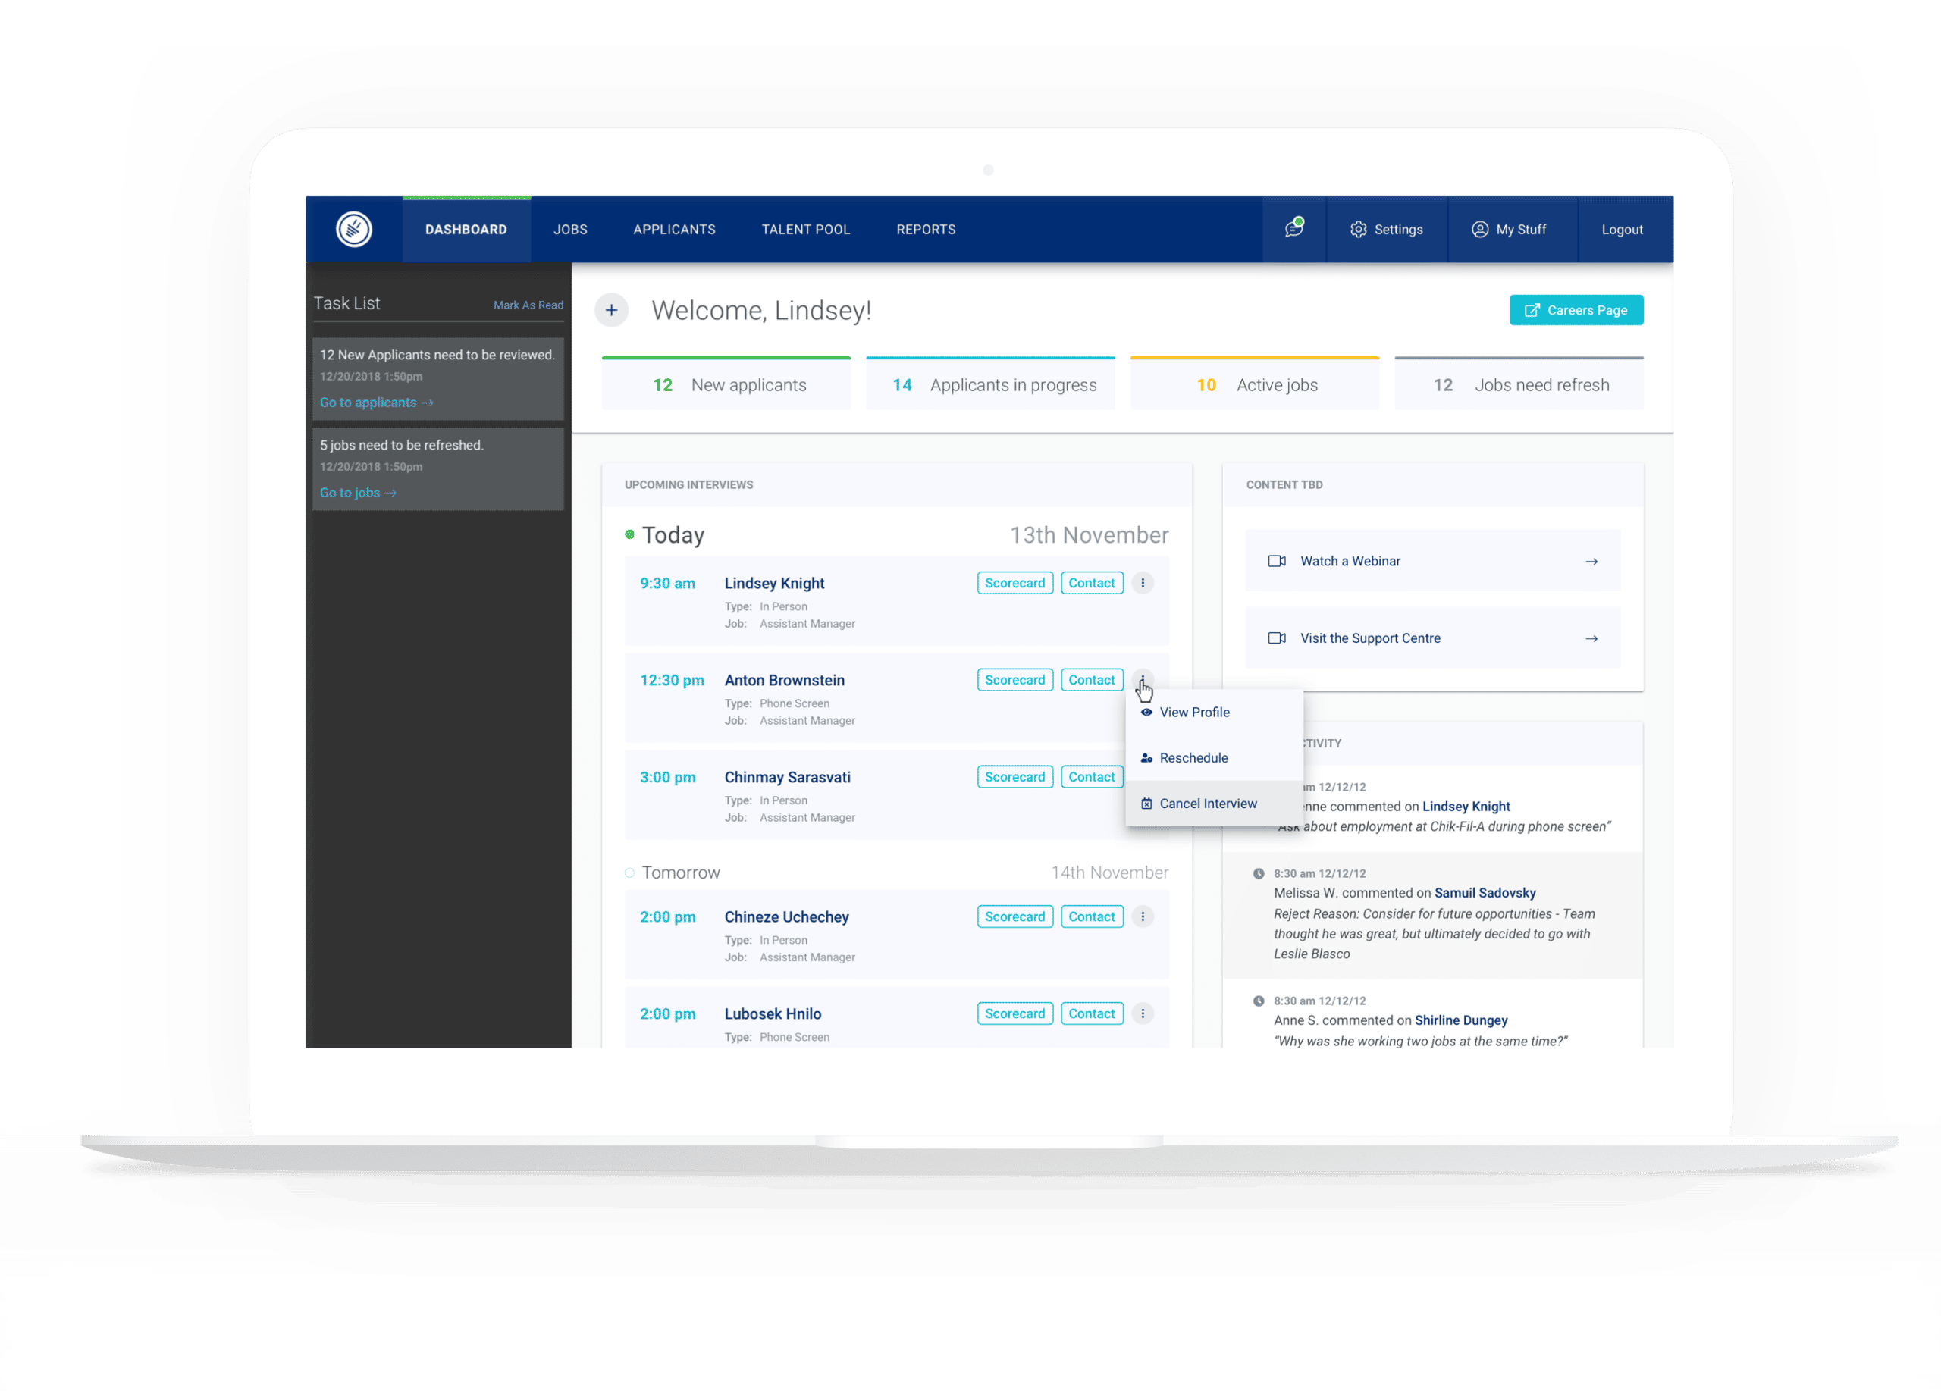Open the options menu for Chinmay Sarasvati
1941x1391 pixels.
tap(1143, 777)
